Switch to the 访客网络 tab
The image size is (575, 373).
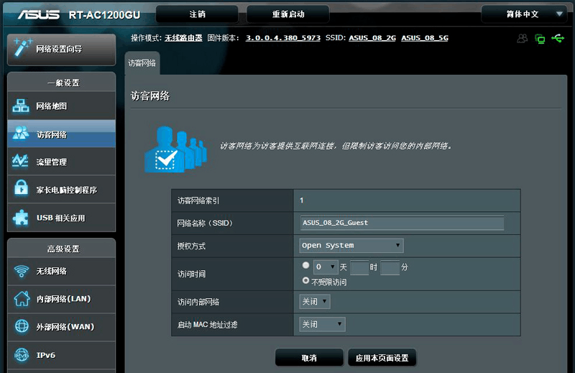coord(142,63)
